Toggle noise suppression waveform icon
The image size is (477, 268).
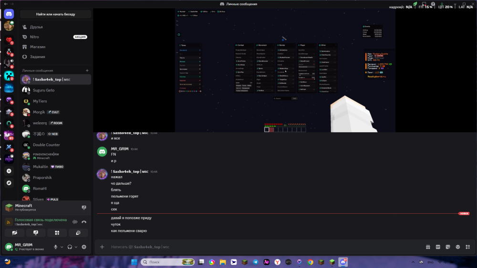coord(75,222)
